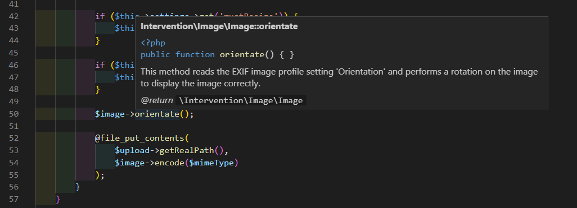Click the pink closing brace on line 57
This screenshot has height=208, width=577.
[58, 199]
